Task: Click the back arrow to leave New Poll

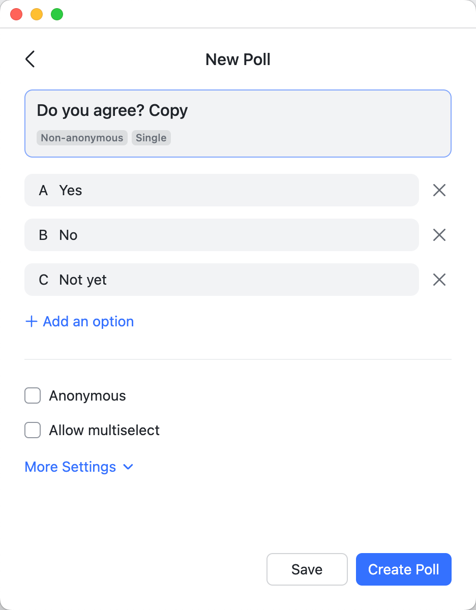Action: (x=29, y=59)
